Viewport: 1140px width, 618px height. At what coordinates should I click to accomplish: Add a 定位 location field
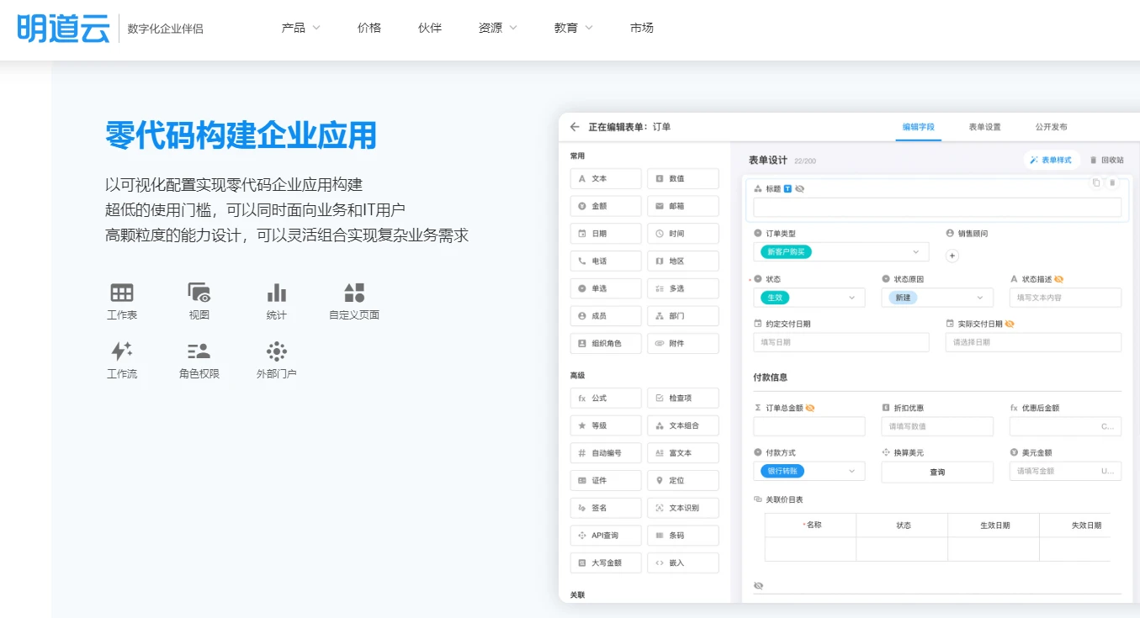click(x=683, y=480)
